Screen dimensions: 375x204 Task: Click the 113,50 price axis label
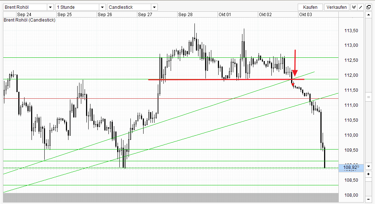click(x=351, y=31)
